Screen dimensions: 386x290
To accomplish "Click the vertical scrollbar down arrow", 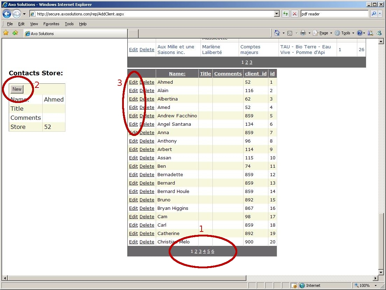I will [381, 272].
